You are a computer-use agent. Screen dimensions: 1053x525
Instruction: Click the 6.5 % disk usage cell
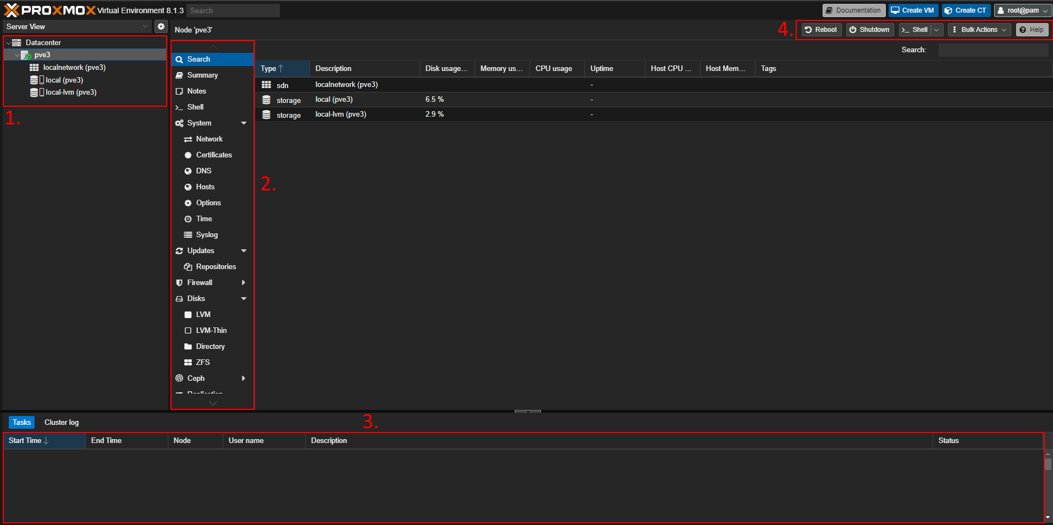(447, 100)
